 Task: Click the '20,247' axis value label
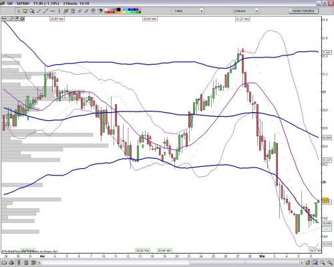pos(327,160)
